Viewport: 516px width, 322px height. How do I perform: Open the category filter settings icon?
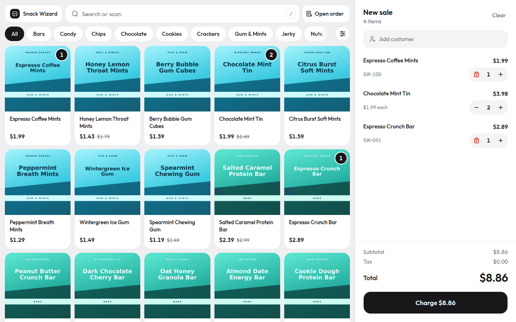(343, 34)
